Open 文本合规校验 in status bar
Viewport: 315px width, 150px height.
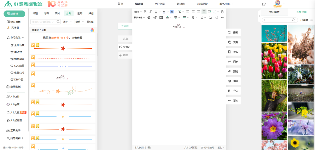click(191, 148)
